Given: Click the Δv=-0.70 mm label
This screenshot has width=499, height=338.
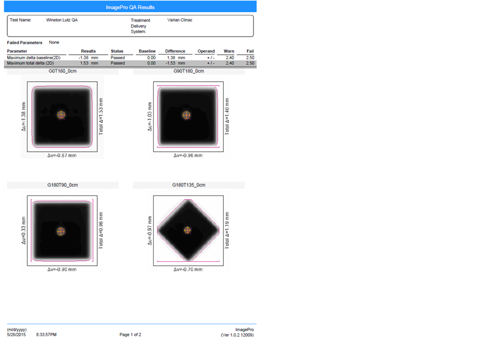Looking at the screenshot, I should (x=188, y=270).
